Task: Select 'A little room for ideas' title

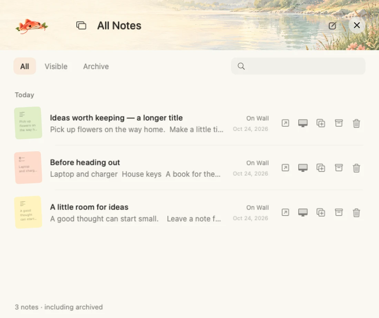Action: tap(89, 207)
